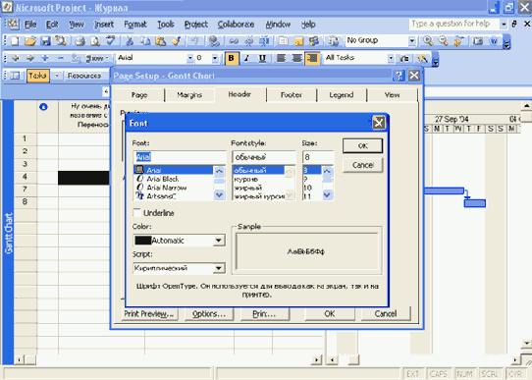Run the Spelling check icon
Screen dimensions: 532x380
111,41
